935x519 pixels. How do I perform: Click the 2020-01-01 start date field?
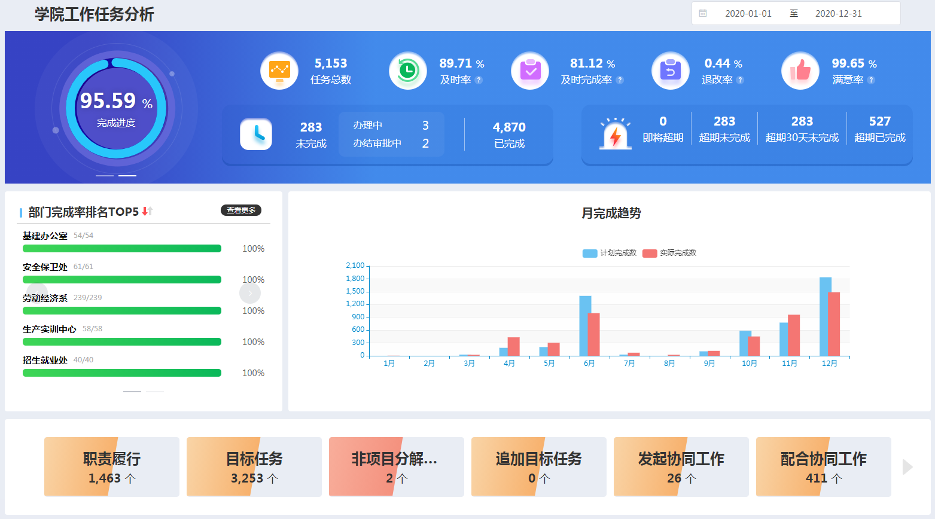[748, 13]
